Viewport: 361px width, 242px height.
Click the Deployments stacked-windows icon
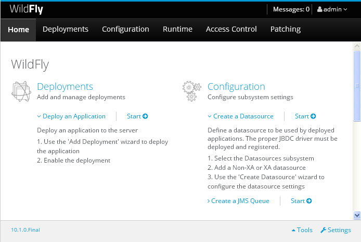point(21,91)
